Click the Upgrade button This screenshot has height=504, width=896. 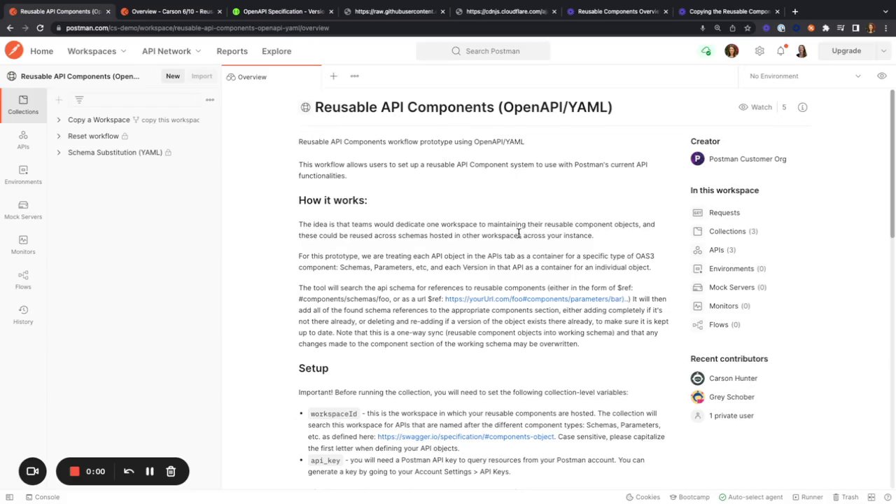(x=846, y=50)
